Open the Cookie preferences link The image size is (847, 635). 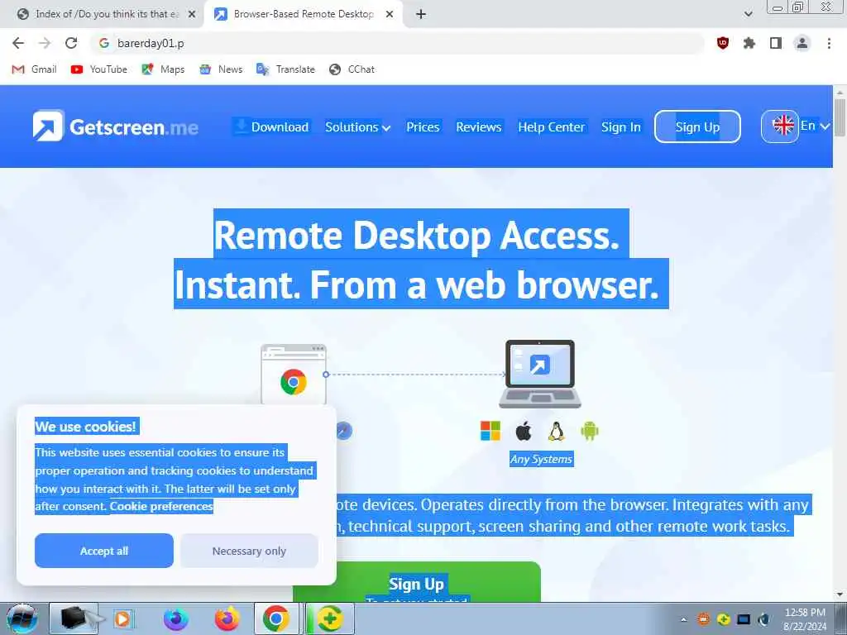(x=161, y=507)
